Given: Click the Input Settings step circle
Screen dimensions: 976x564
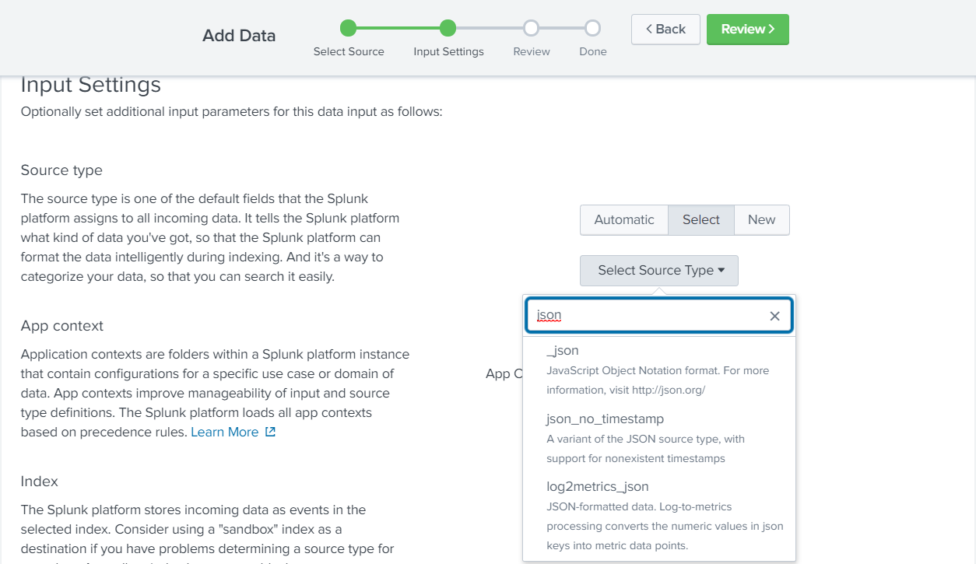Looking at the screenshot, I should (x=448, y=29).
